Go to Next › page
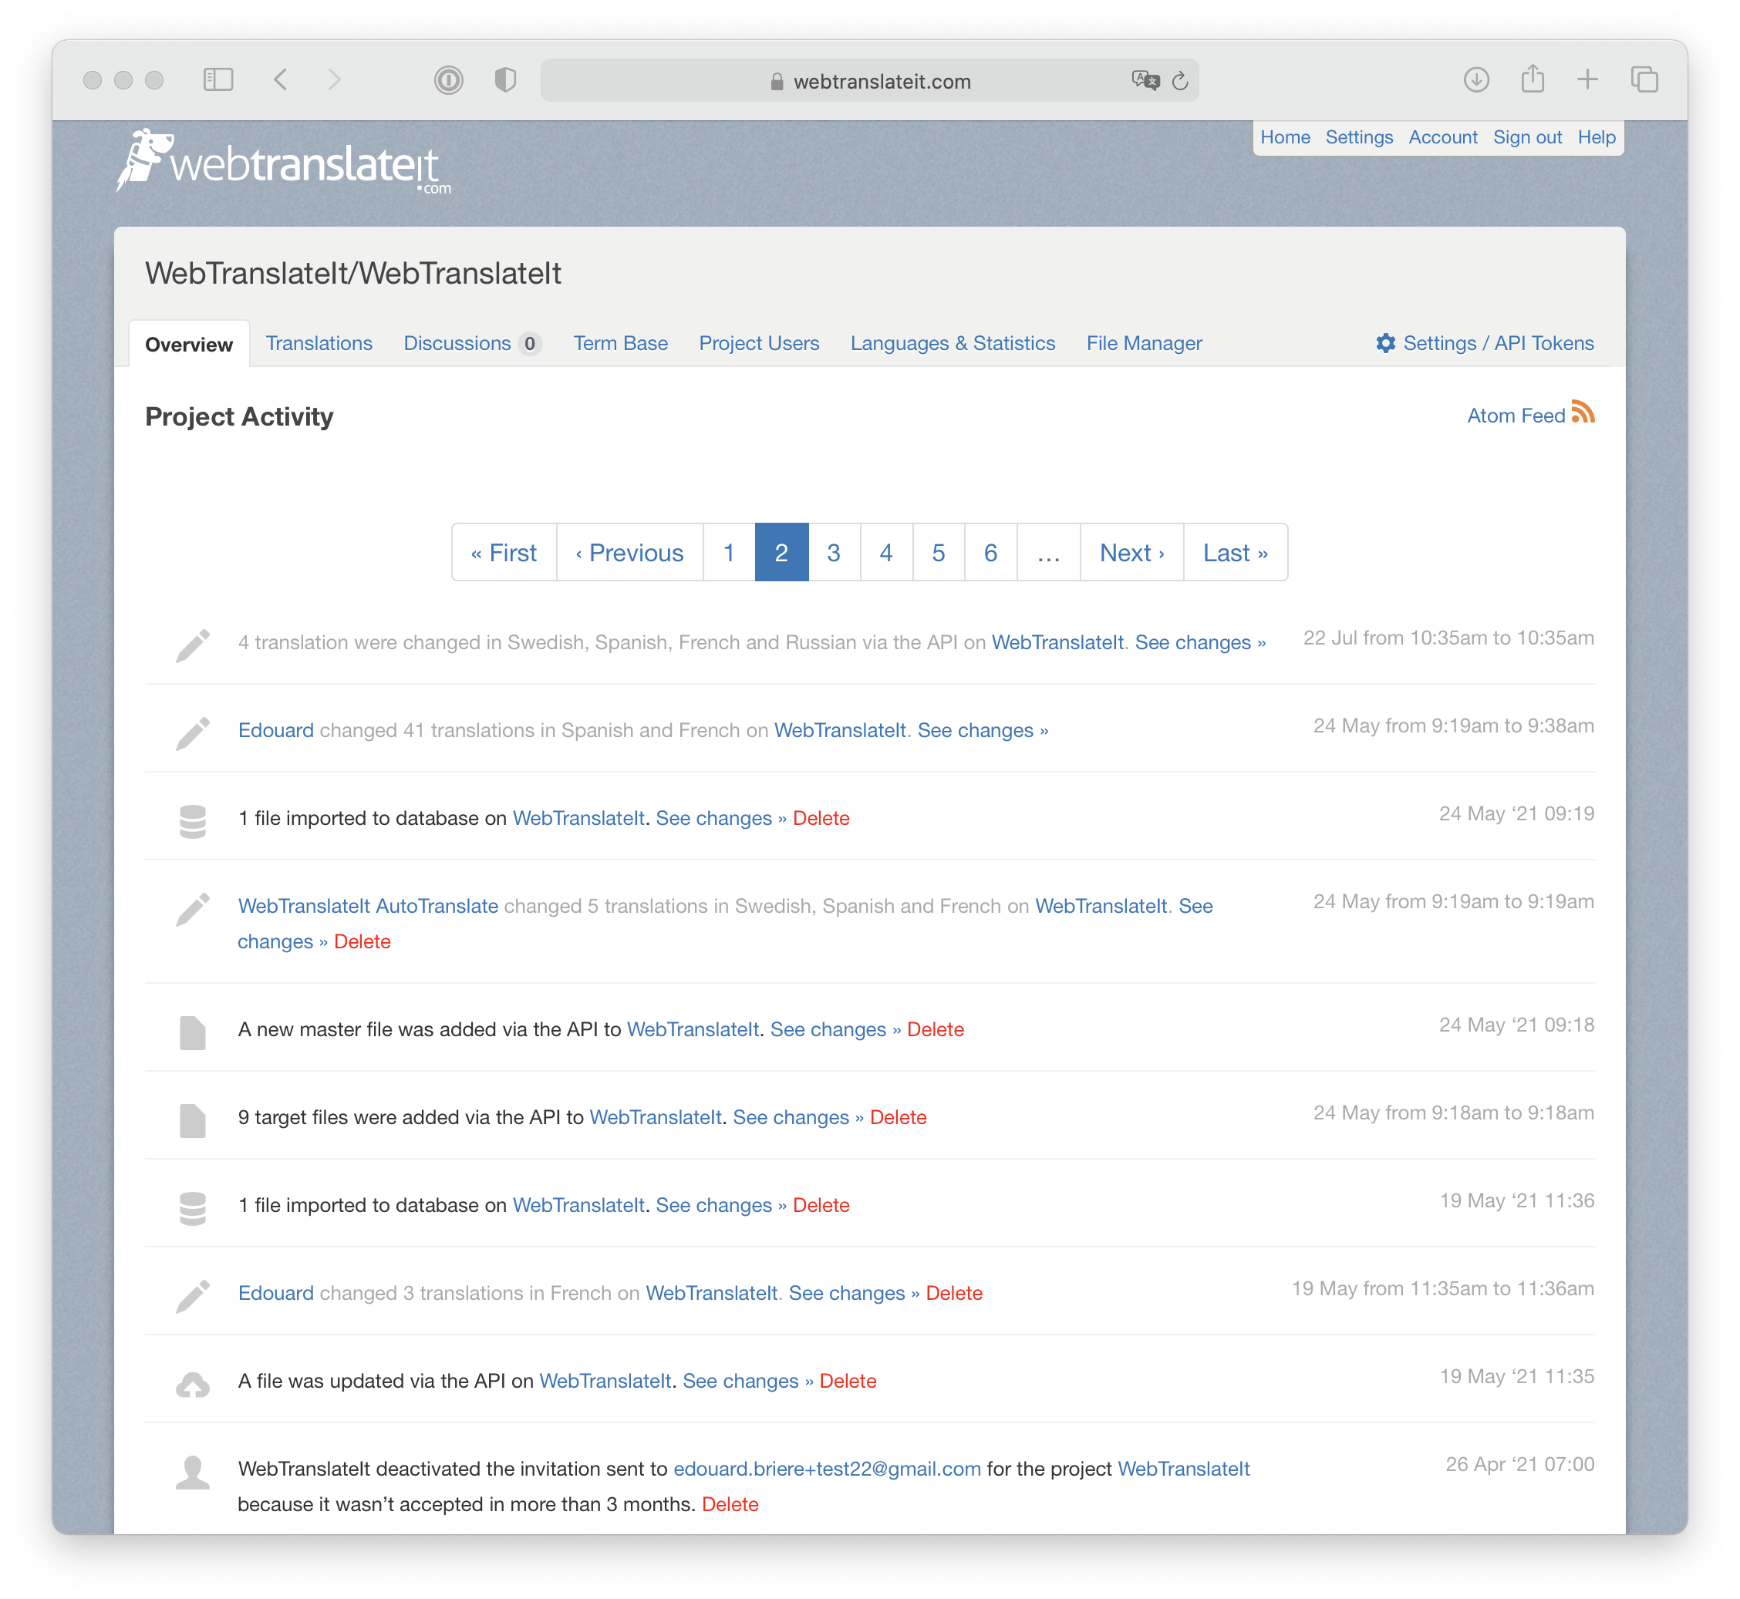Screen dimensions: 1740x1599 (x=1131, y=552)
